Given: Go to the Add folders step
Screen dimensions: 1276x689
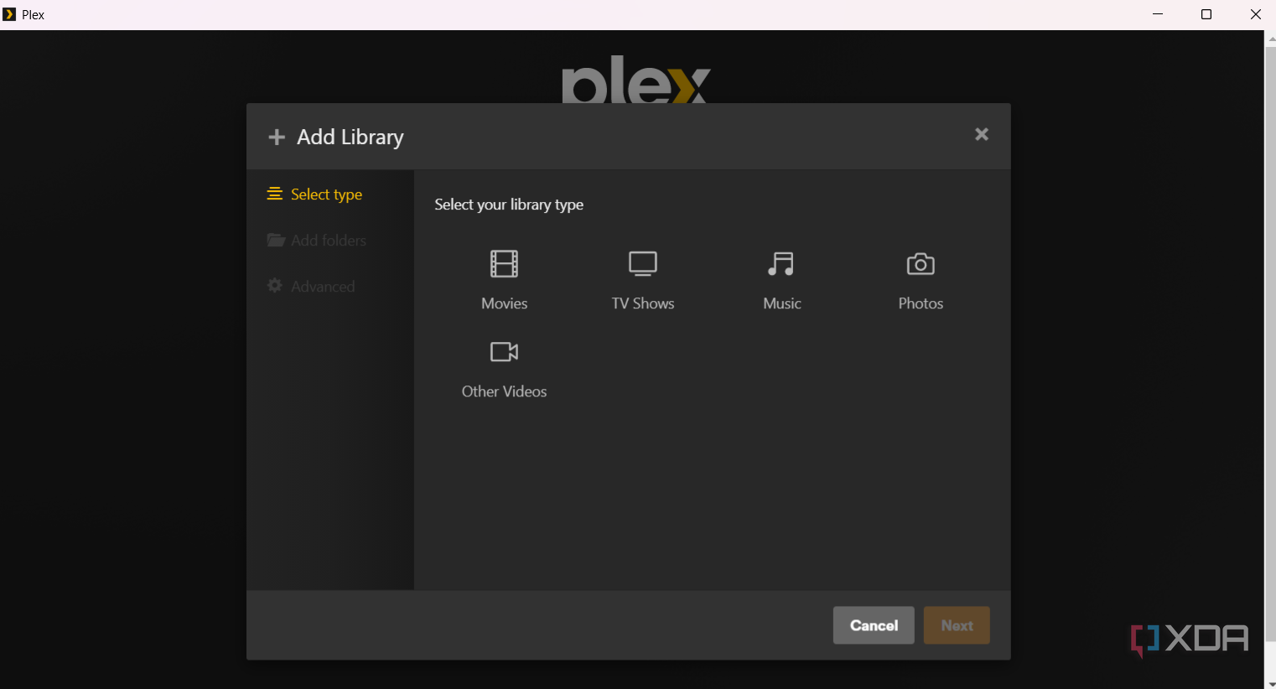Looking at the screenshot, I should click(x=316, y=241).
